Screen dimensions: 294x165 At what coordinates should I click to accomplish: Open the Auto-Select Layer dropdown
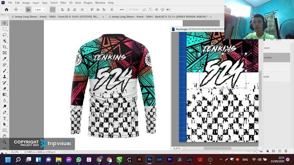40,10
